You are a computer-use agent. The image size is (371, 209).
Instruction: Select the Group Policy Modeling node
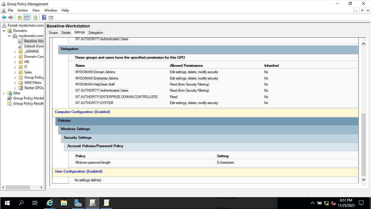click(x=28, y=98)
